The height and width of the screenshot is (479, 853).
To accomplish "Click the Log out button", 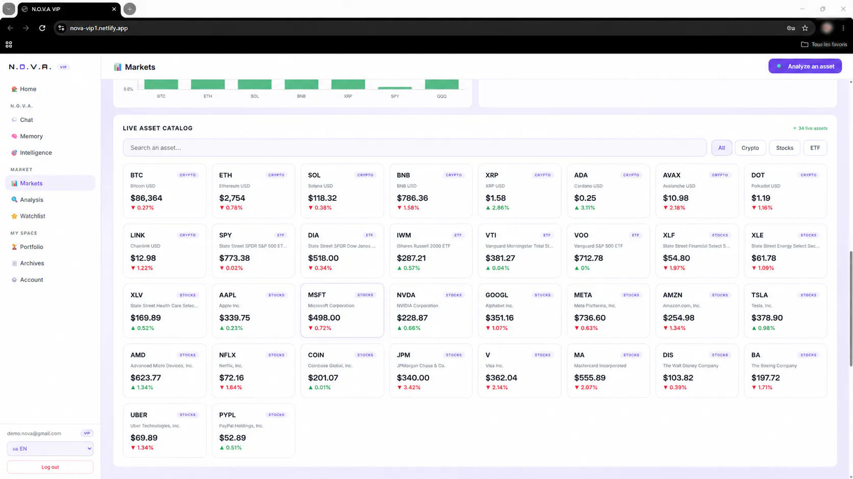I will (x=50, y=467).
